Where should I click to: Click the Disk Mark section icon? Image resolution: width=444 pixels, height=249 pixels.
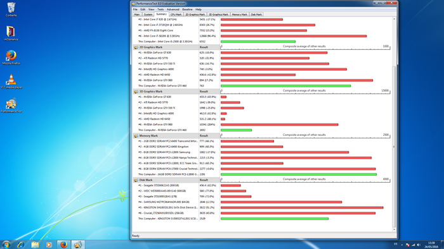click(x=136, y=180)
